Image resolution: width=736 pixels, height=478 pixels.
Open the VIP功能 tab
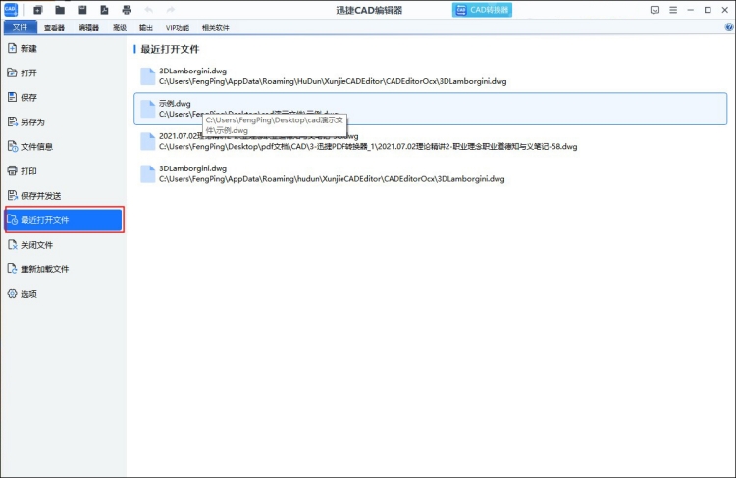(178, 28)
